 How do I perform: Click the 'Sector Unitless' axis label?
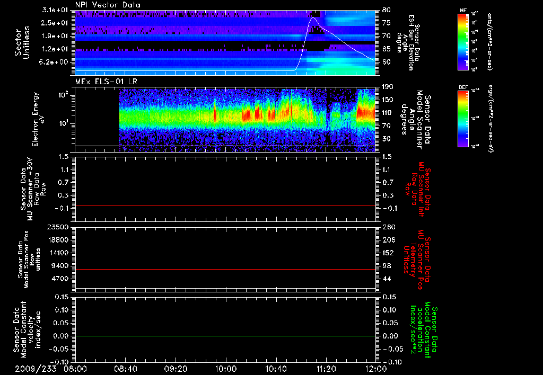click(22, 42)
